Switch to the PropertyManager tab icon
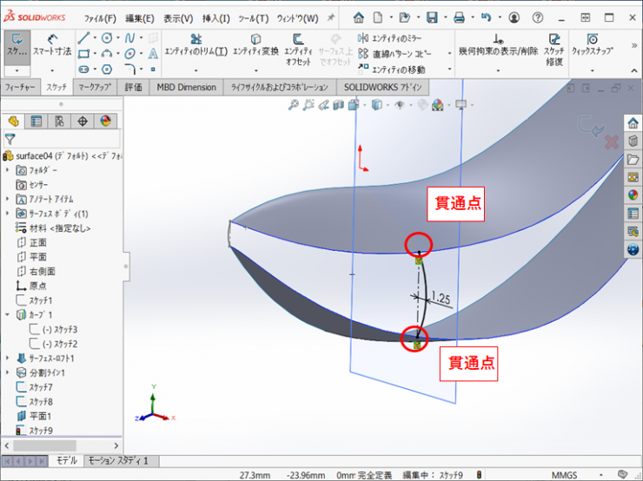Screen dimensions: 643x481 click(x=36, y=121)
